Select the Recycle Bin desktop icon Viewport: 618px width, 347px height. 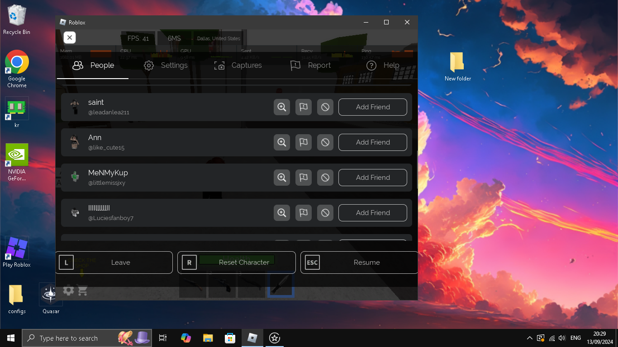17,20
